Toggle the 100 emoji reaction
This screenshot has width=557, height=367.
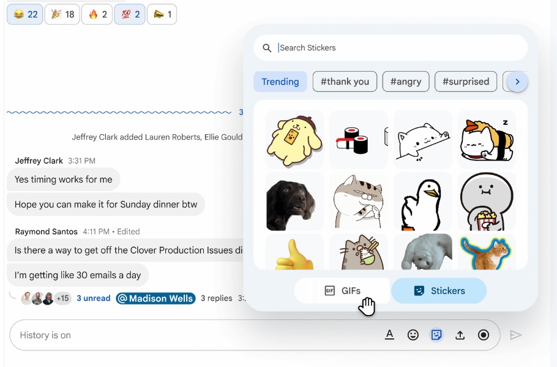click(x=130, y=14)
